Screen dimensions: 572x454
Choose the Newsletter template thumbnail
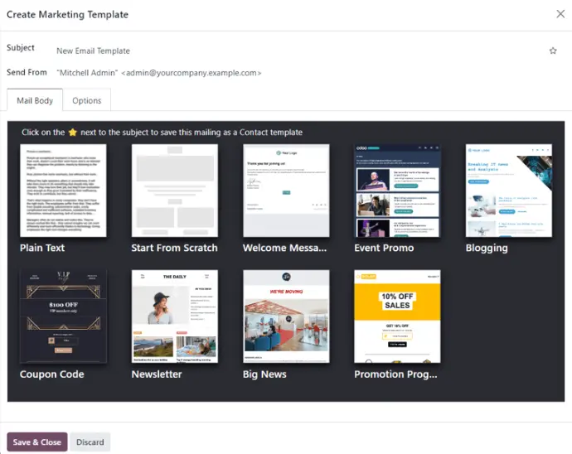(174, 316)
